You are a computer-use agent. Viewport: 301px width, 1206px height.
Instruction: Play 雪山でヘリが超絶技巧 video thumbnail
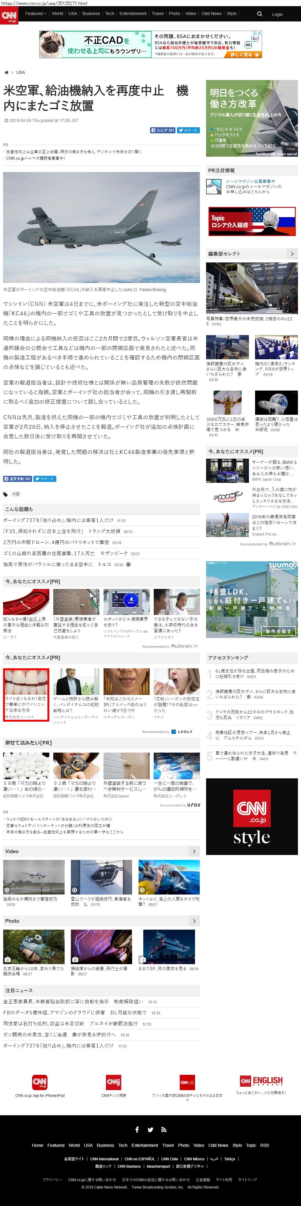pos(101,877)
